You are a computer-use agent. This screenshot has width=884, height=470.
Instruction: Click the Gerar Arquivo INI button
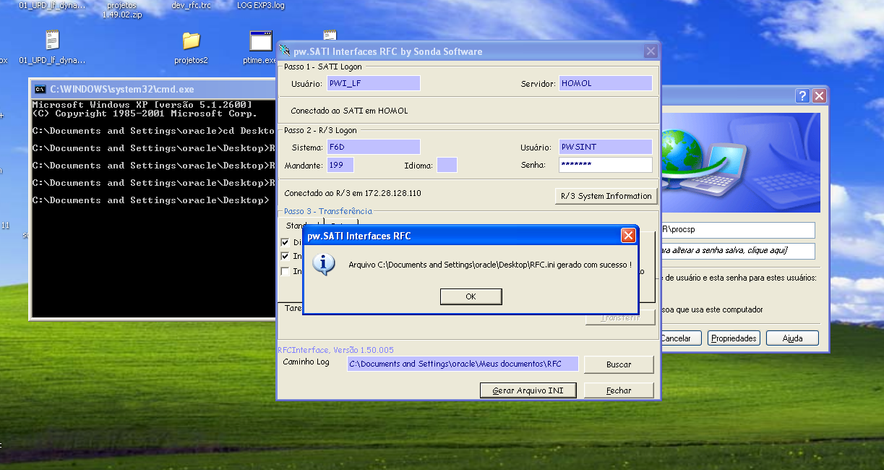click(x=528, y=390)
